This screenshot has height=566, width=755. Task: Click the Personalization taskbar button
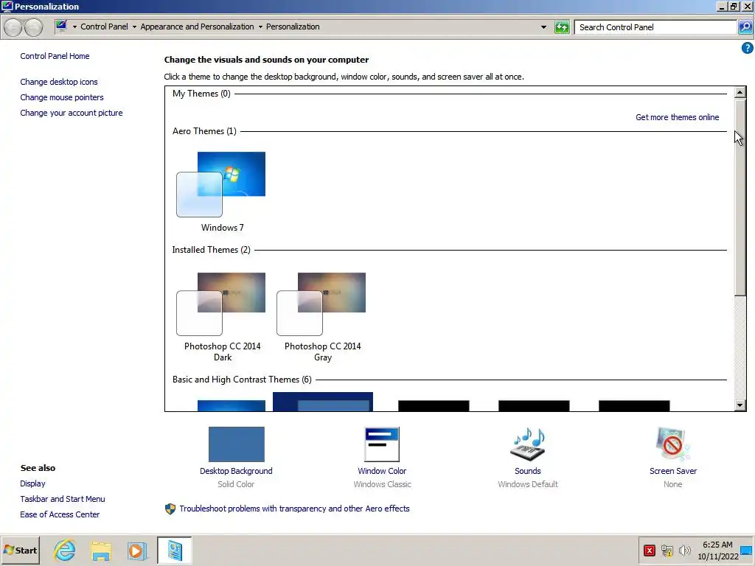click(x=174, y=550)
